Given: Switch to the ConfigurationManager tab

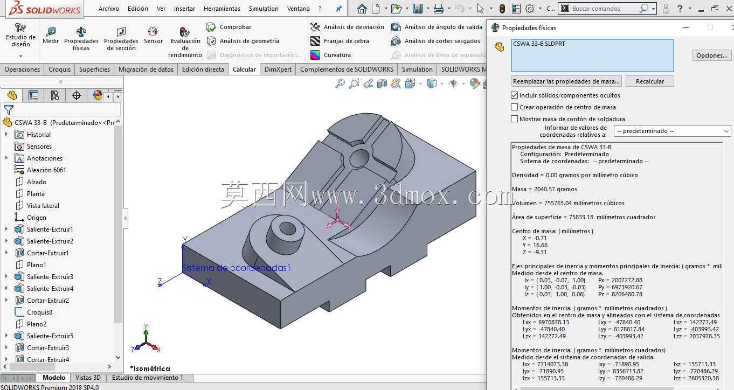Looking at the screenshot, I should [x=55, y=95].
